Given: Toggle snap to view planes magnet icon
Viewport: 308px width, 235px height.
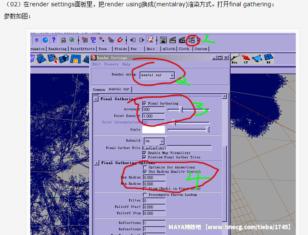Looking at the screenshot, I should pyautogui.click(x=111, y=40).
